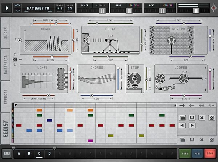This screenshot has height=162, width=218.
Task: Adjust the bass volume fader
Action: [x=129, y=10]
